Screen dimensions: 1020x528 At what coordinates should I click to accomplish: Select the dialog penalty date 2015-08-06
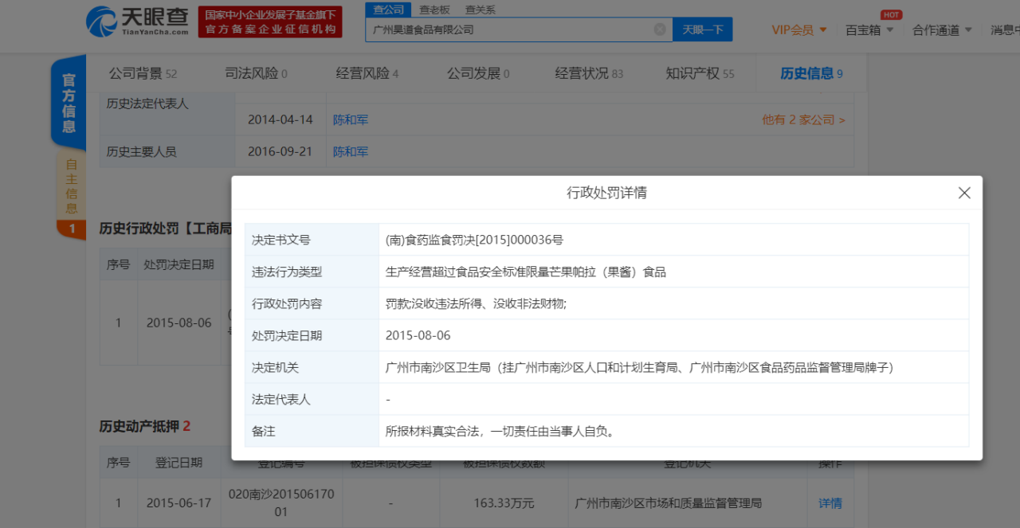click(x=418, y=335)
